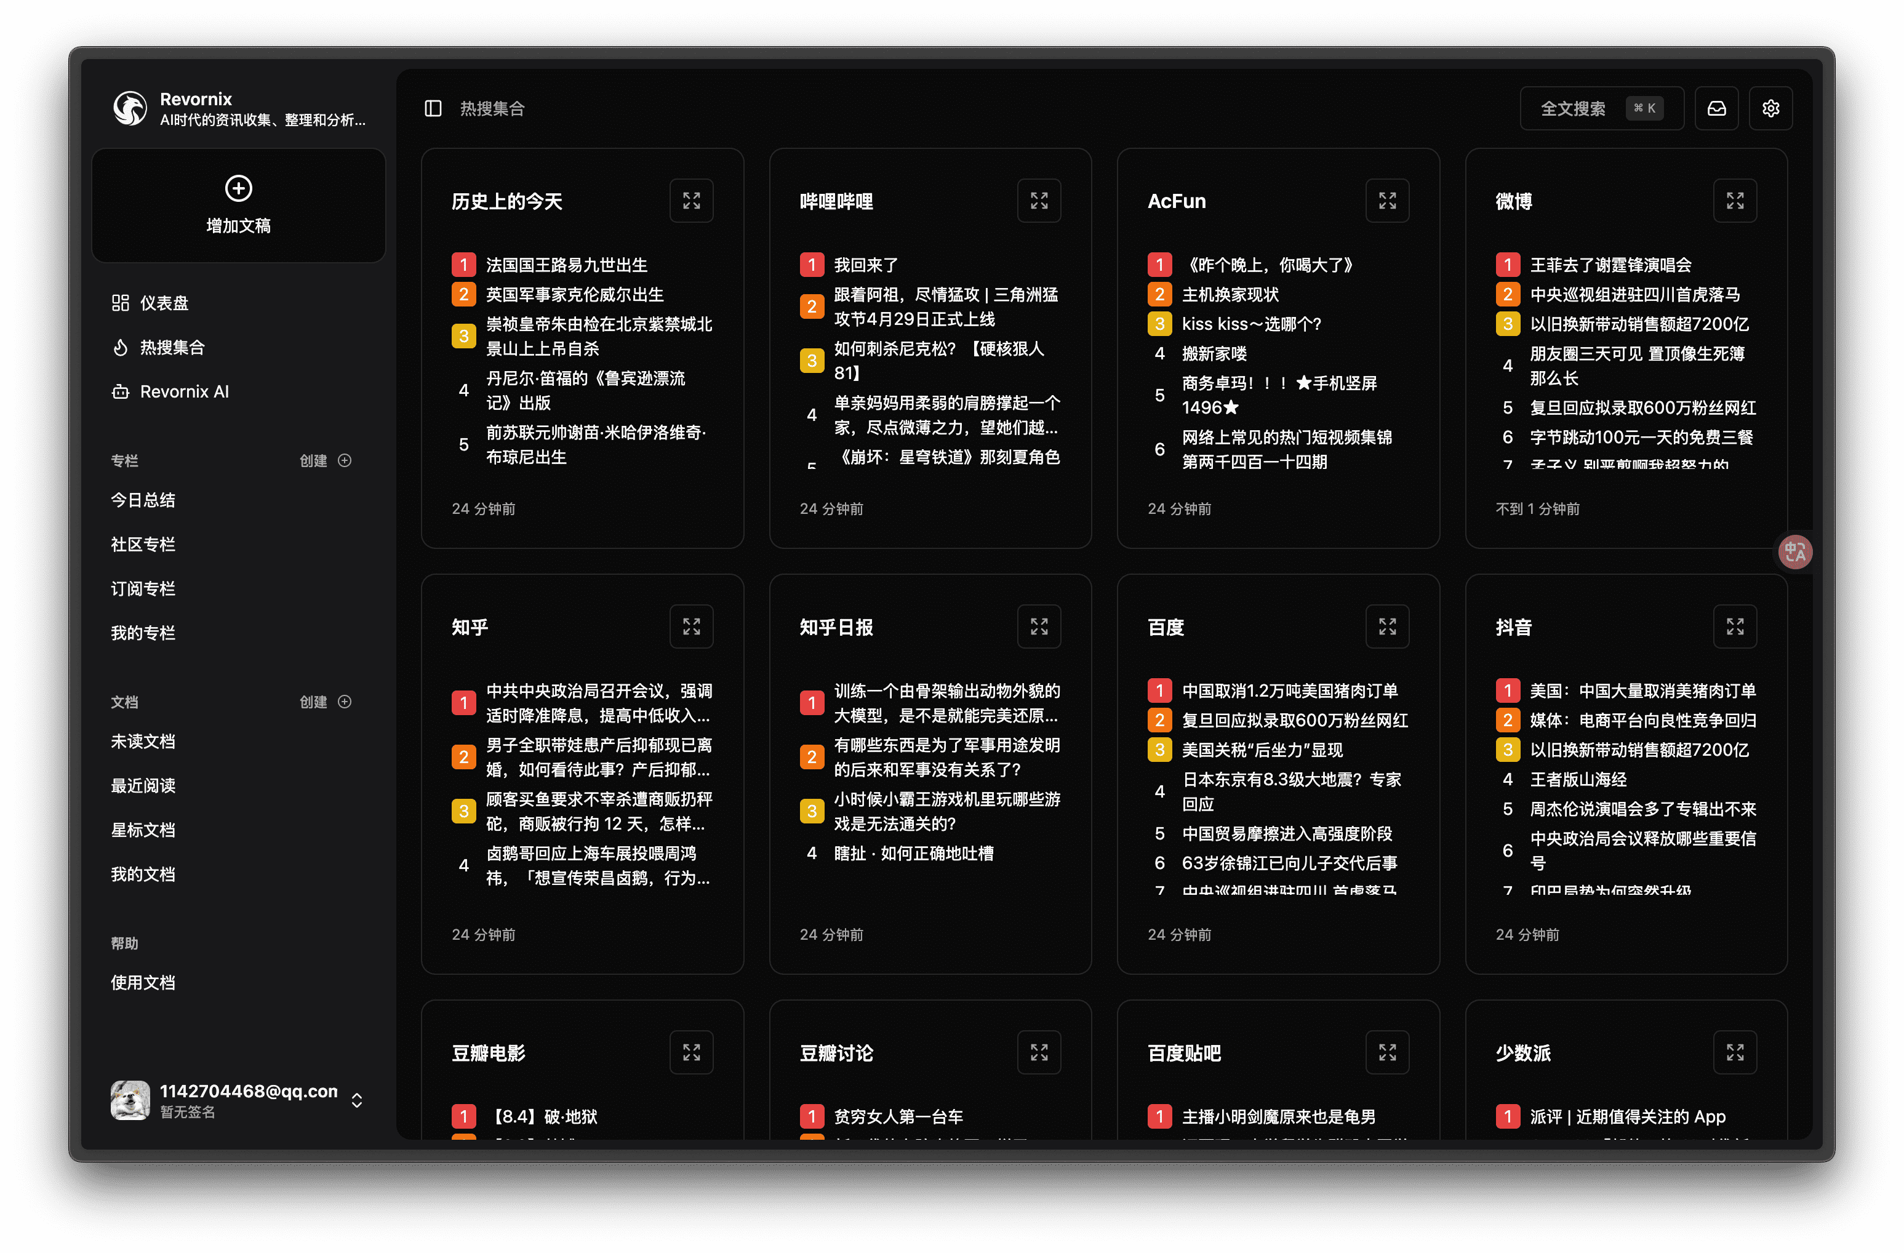The height and width of the screenshot is (1253, 1904).
Task: Create a new 文档 with plus icon
Action: (345, 702)
